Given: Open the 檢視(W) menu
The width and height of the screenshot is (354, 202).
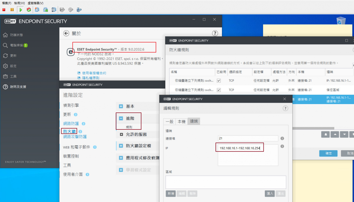Looking at the screenshot, I should coord(19,3).
